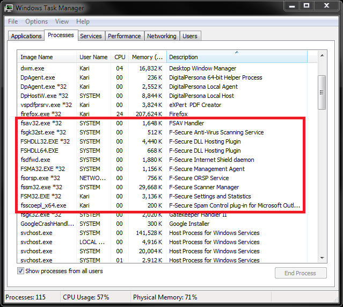Click the process list scrollbar thumb
Viewport: 343px width, 307px height.
click(x=322, y=92)
